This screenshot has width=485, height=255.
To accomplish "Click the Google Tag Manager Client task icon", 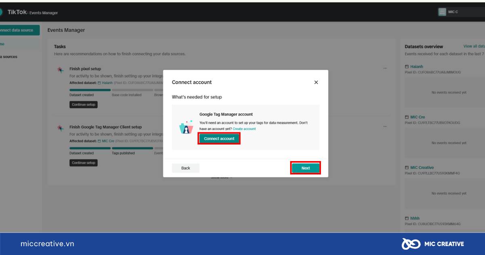I will tap(60, 128).
